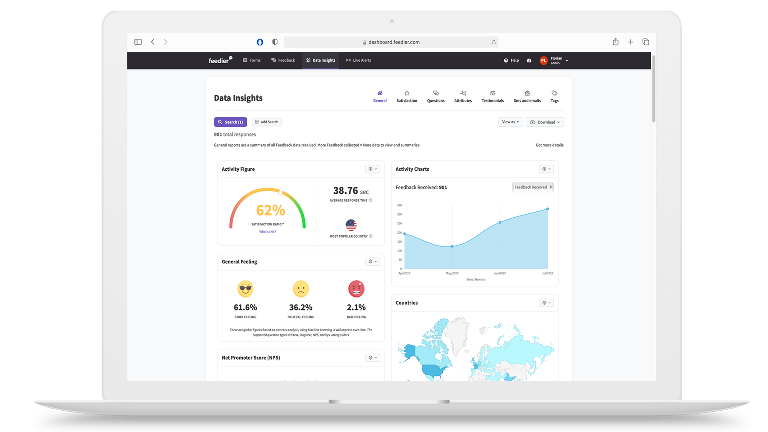Click the Jul/2020 data point on chart
The image size is (768, 432).
(548, 209)
